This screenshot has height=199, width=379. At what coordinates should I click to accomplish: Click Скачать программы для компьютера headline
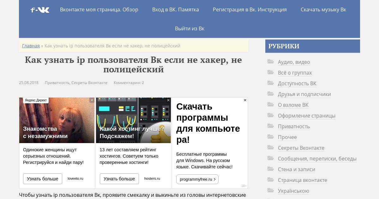(208, 123)
